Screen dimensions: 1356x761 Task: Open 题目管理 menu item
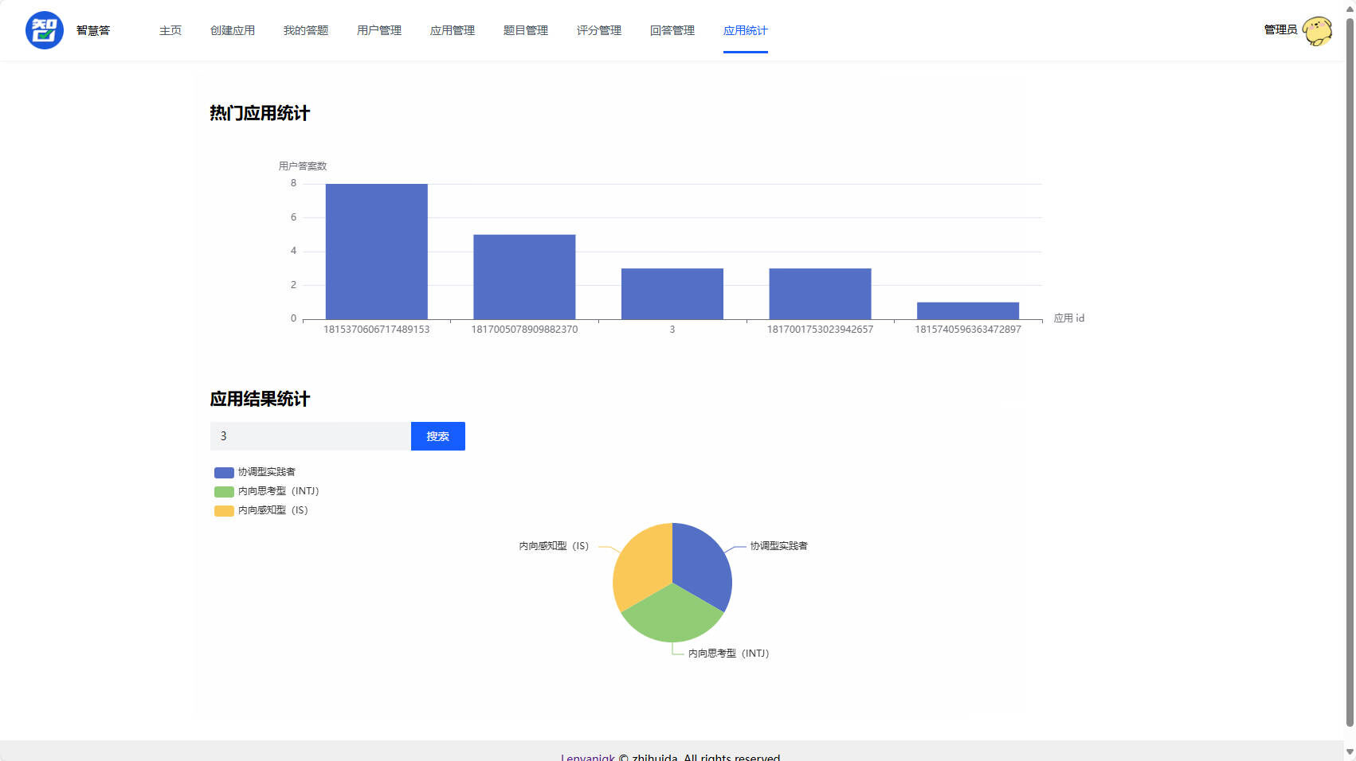pyautogui.click(x=526, y=30)
